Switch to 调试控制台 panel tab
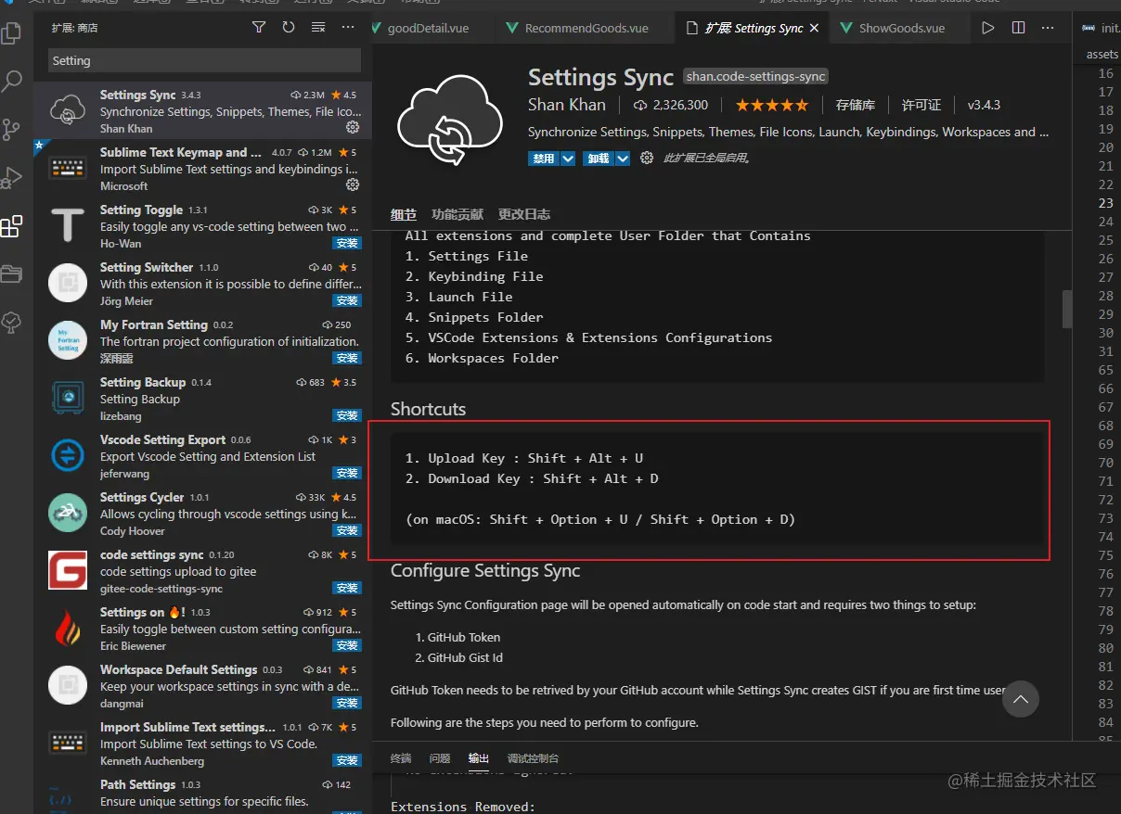Image resolution: width=1121 pixels, height=814 pixels. tap(534, 758)
